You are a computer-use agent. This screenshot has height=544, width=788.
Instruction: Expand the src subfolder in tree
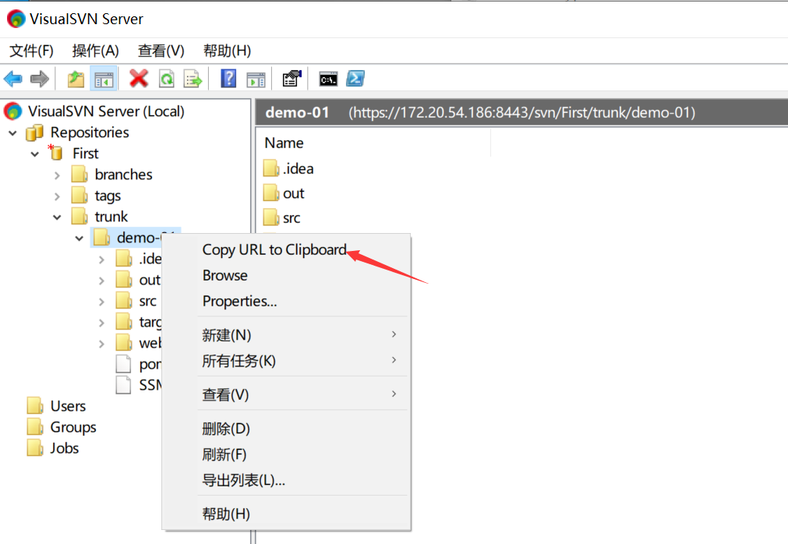pos(101,302)
